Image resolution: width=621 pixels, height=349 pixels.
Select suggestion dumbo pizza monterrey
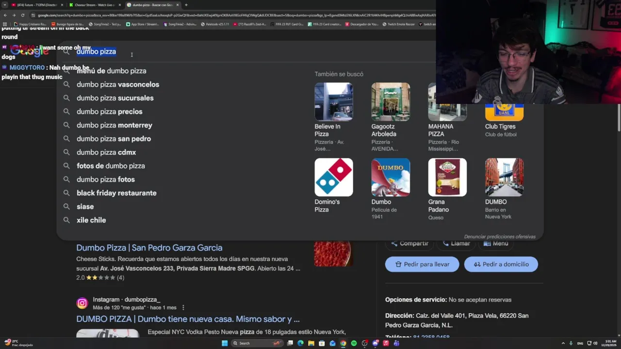click(x=114, y=125)
